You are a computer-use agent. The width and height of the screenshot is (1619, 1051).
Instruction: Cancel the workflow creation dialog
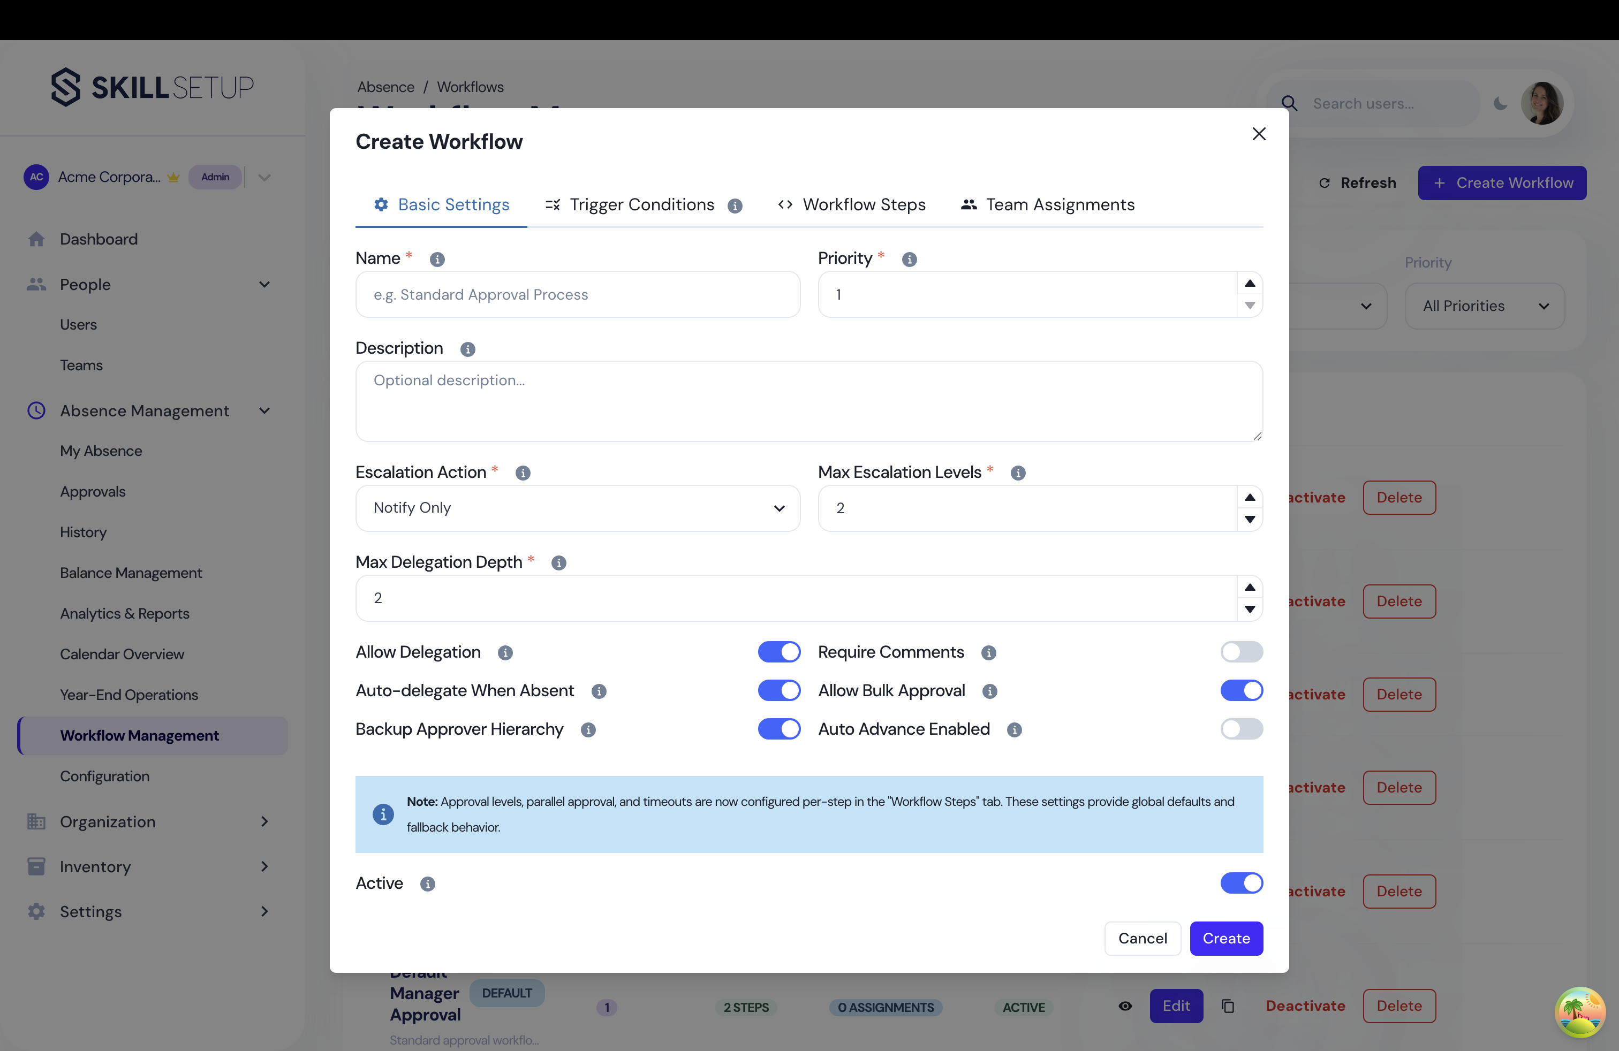point(1143,938)
